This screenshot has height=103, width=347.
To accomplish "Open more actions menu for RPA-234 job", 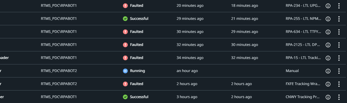I will pyautogui.click(x=339, y=6).
